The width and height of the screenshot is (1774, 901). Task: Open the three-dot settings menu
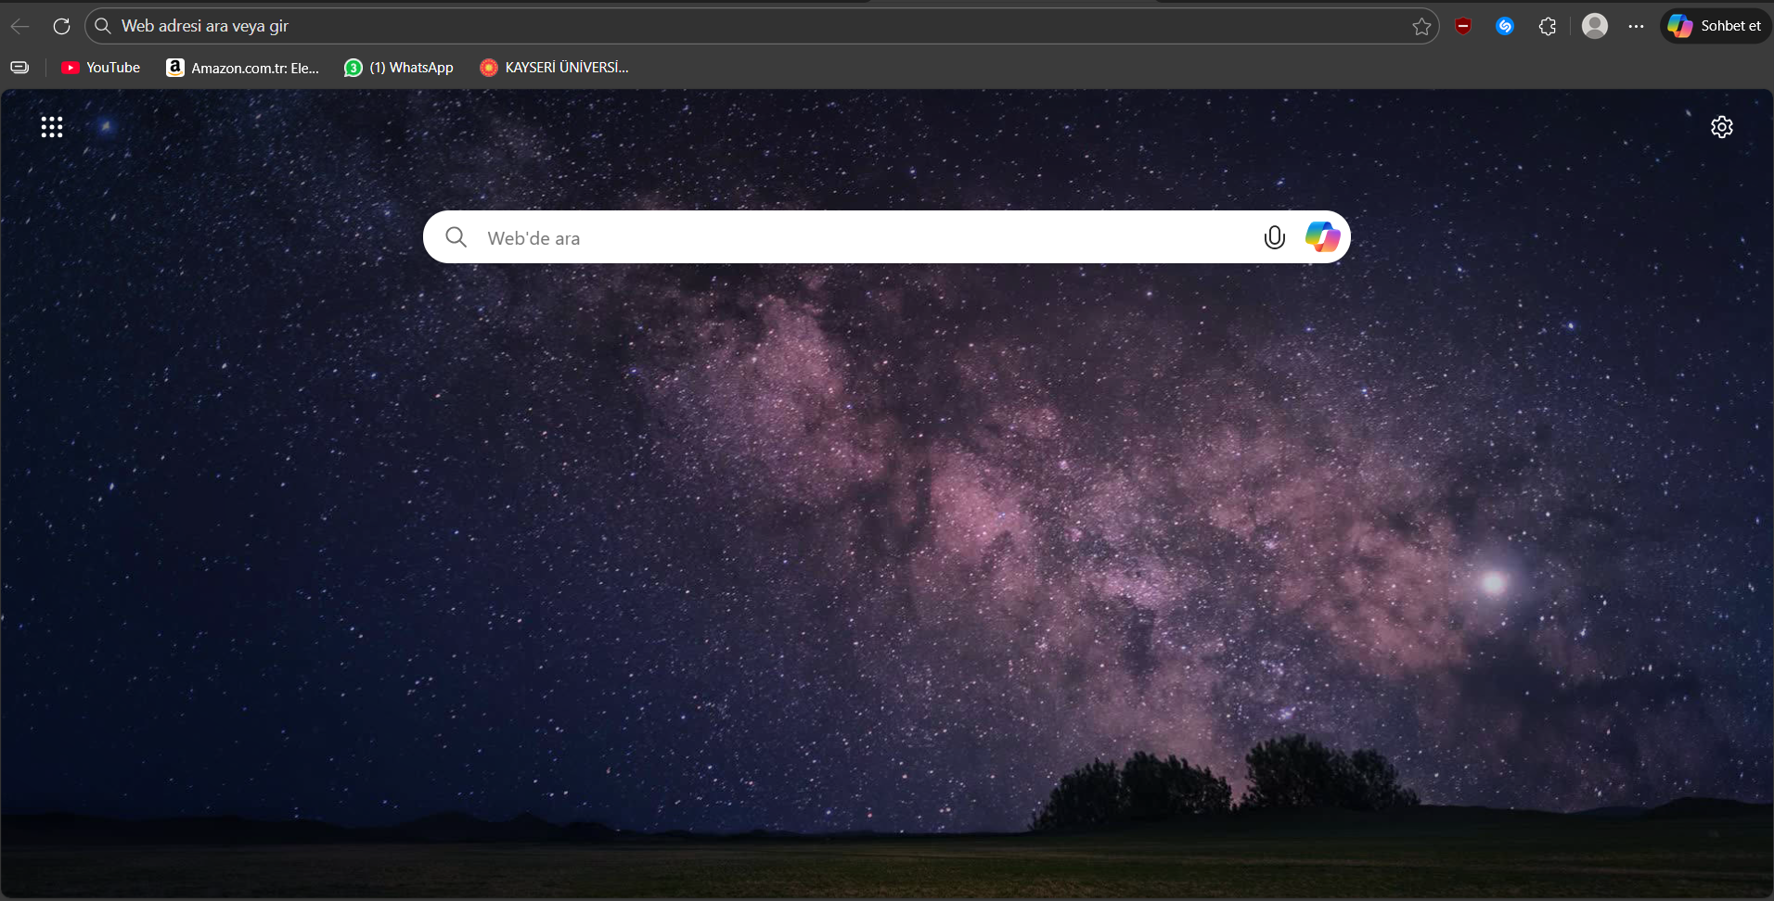(1636, 26)
